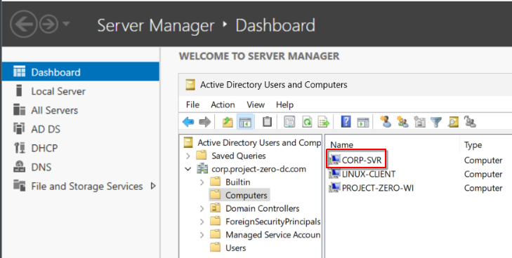Select Dashboard in the left sidebar
The height and width of the screenshot is (258, 512).
[x=81, y=72]
